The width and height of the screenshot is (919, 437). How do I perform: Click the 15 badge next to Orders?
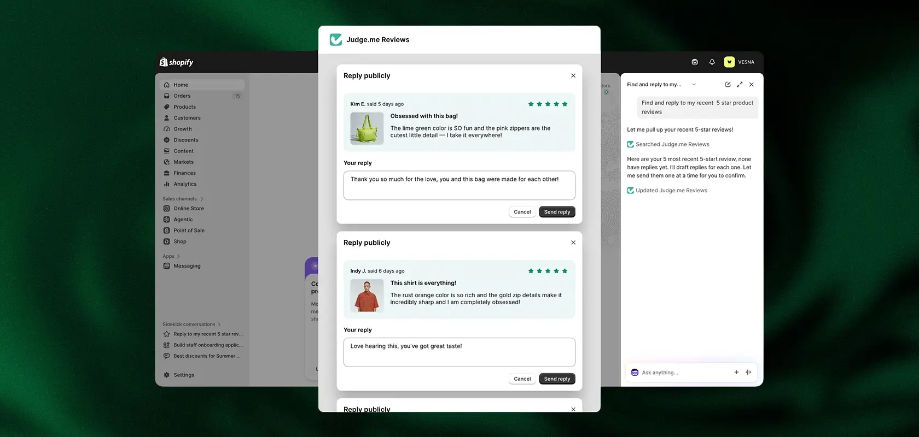237,96
